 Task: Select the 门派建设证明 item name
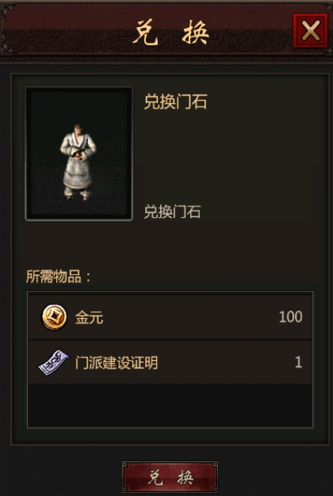[117, 363]
